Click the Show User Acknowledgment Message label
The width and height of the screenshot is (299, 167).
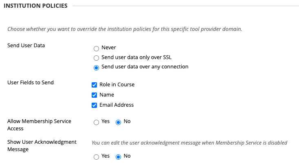click(x=42, y=145)
